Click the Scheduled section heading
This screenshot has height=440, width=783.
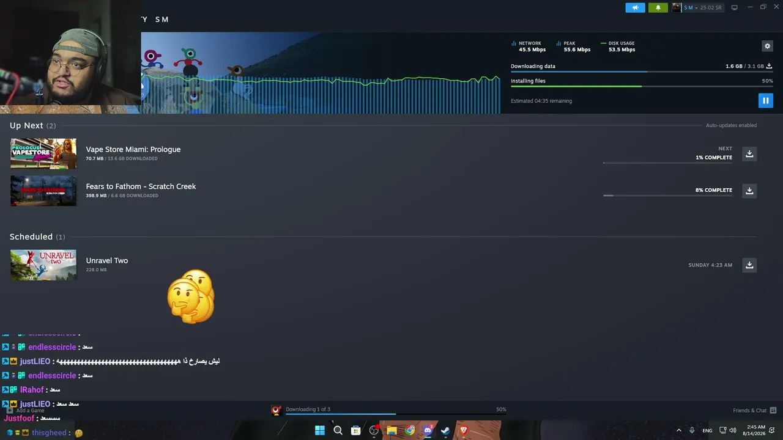(37, 237)
